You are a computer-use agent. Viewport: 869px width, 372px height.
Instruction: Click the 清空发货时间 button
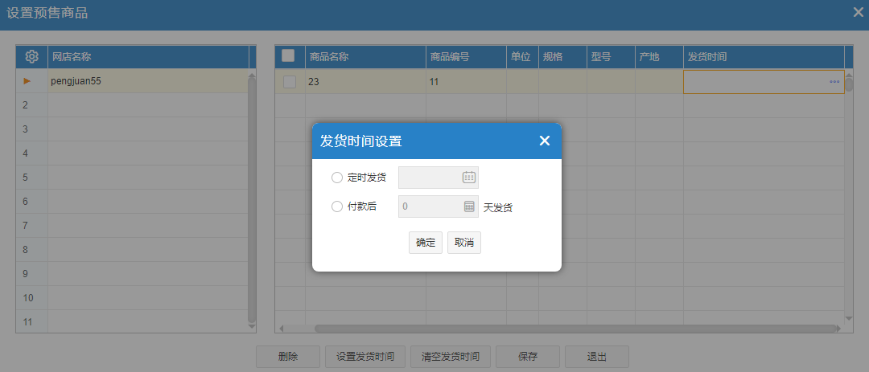click(x=451, y=357)
